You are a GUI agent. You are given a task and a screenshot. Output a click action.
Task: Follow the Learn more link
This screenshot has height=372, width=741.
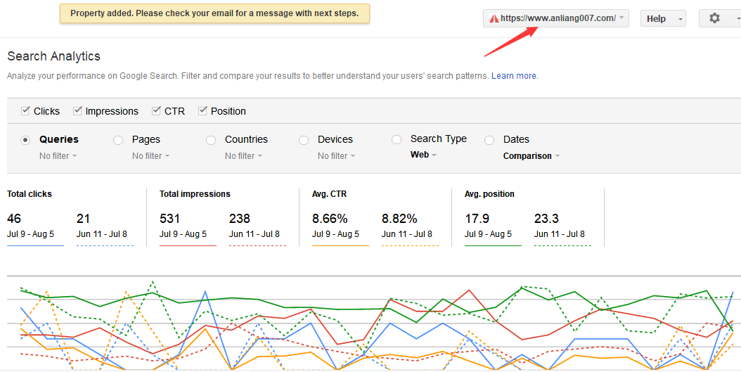click(514, 76)
